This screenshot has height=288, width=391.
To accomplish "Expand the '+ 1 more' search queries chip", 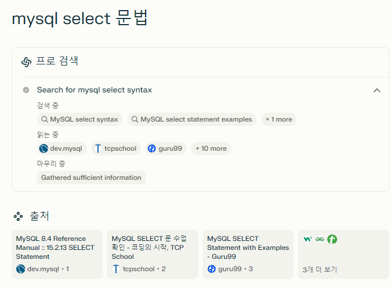I will coord(279,119).
